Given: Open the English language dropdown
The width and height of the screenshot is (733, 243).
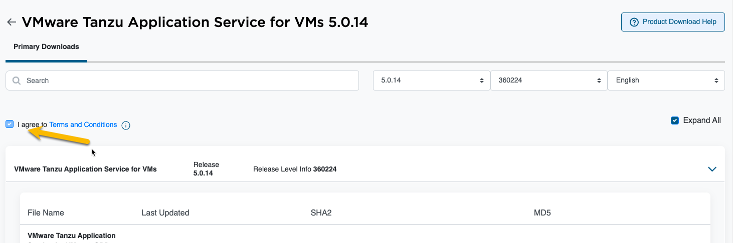Looking at the screenshot, I should (666, 80).
